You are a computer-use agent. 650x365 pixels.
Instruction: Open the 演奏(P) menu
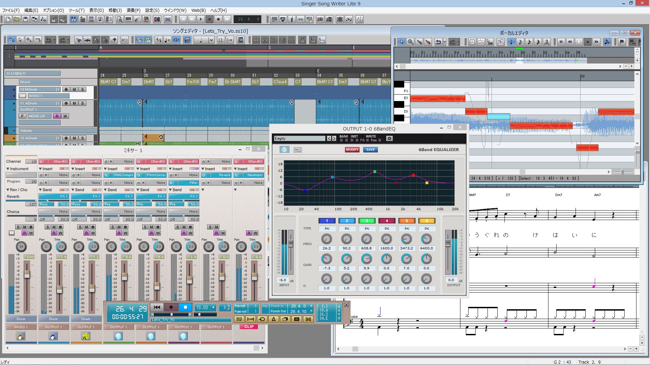pos(133,10)
